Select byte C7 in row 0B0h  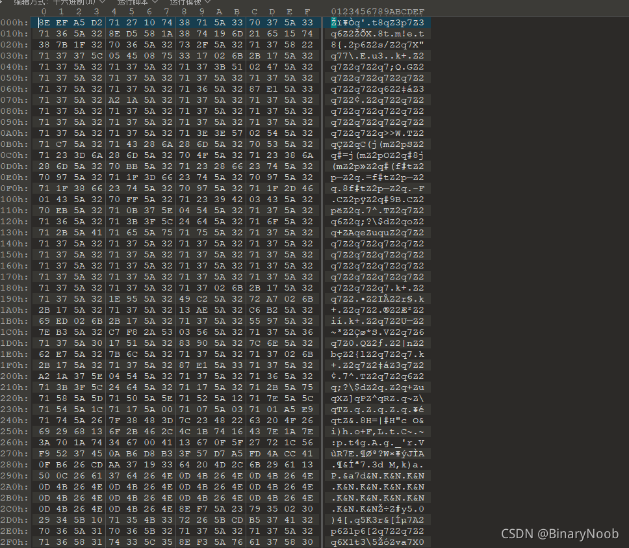pos(61,144)
